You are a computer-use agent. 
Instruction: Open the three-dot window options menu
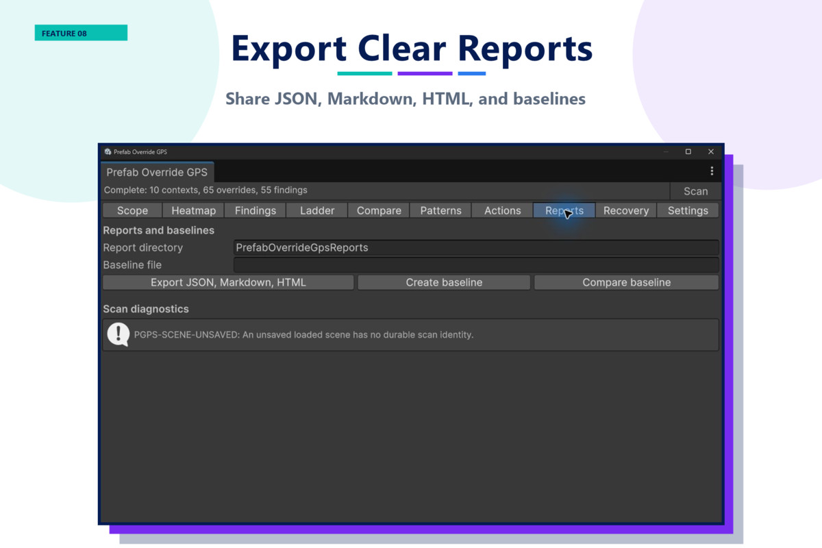point(712,171)
